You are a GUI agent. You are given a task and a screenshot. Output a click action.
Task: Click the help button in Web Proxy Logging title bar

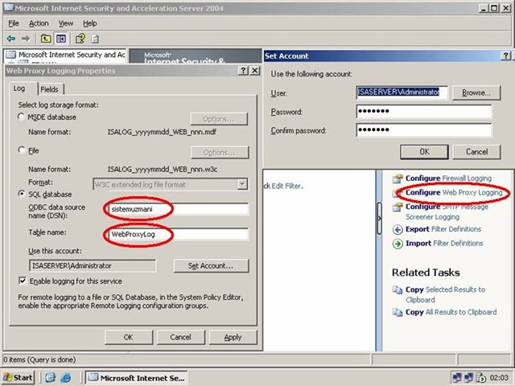[x=243, y=71]
